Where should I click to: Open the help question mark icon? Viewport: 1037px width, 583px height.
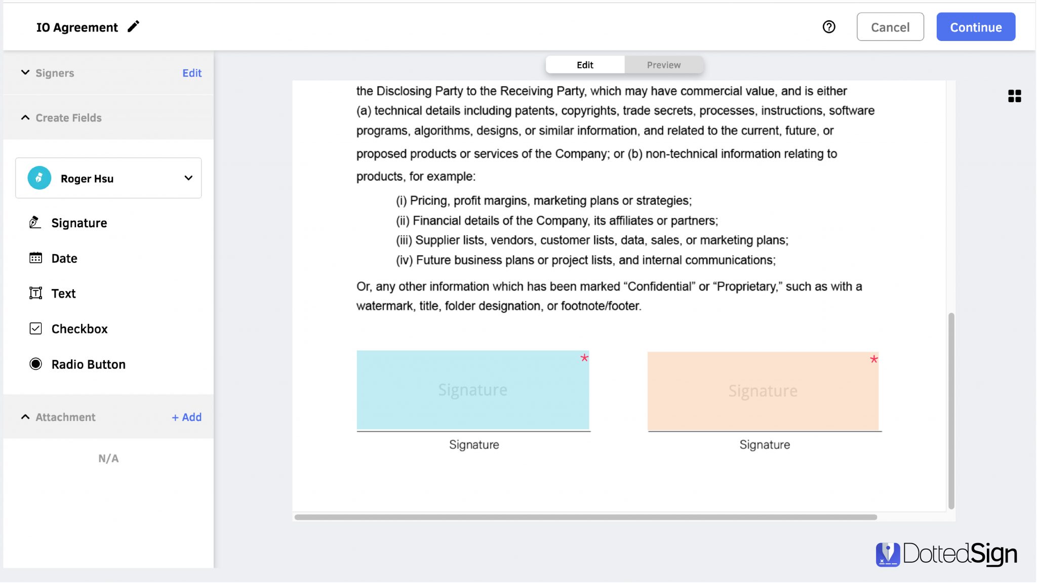(x=829, y=26)
